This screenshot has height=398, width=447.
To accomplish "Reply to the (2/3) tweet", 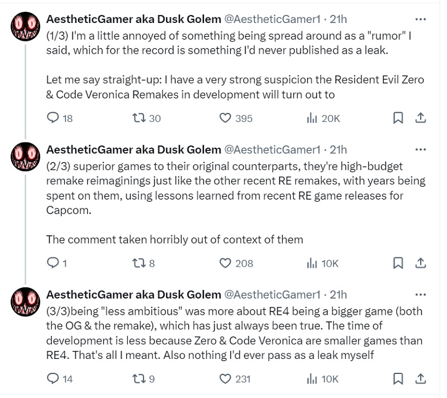I will coord(53,263).
